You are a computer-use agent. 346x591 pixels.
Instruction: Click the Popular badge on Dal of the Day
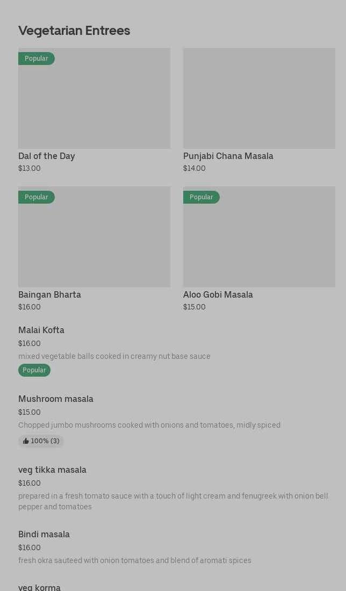[x=36, y=59]
